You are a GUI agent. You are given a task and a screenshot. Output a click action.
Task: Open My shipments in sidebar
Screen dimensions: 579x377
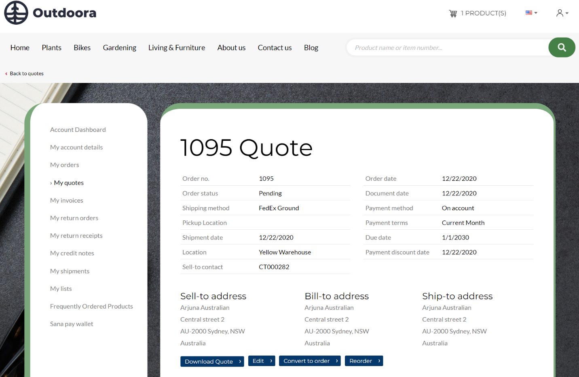pos(70,271)
